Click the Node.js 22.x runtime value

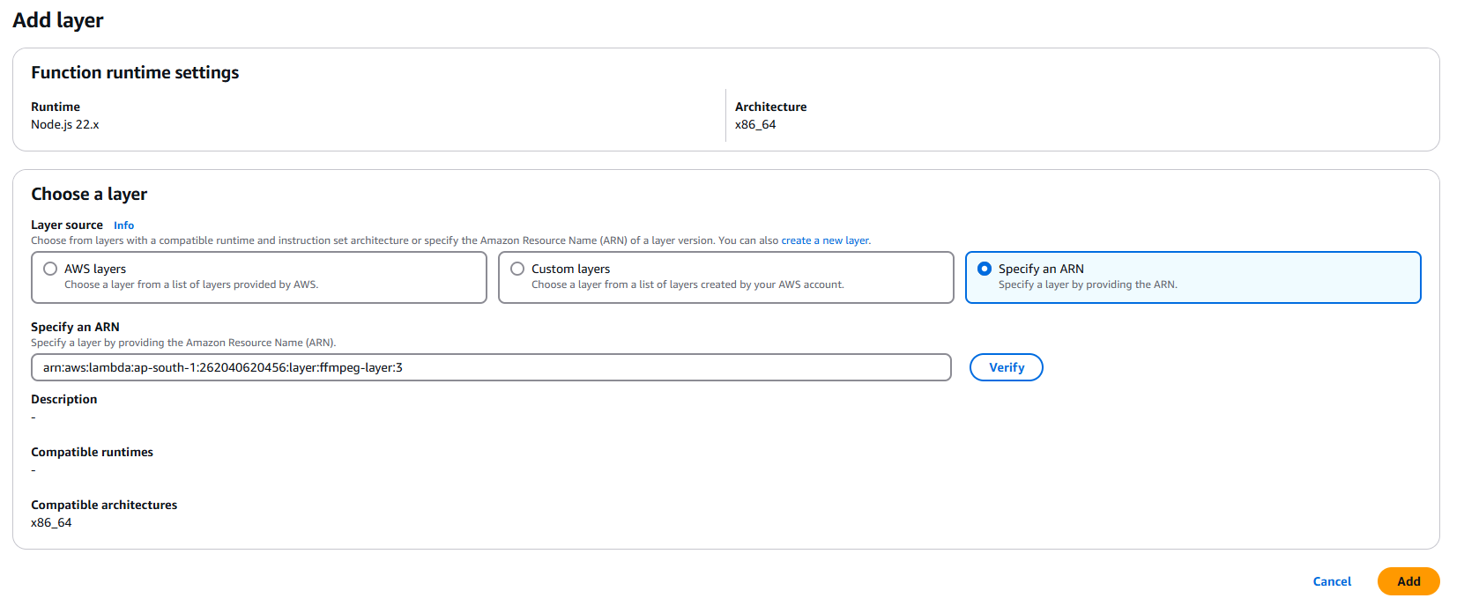pos(65,124)
